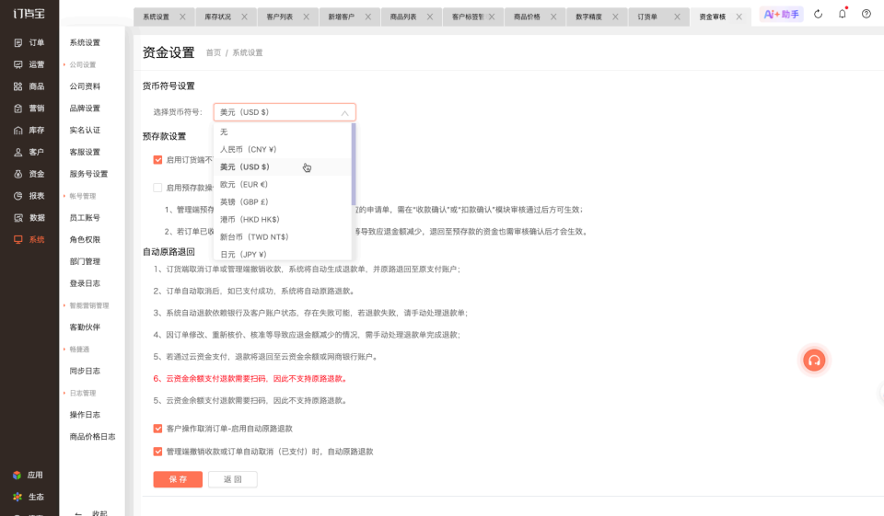Select 欧元 (EUR €) option
The height and width of the screenshot is (516, 884).
pyautogui.click(x=283, y=184)
